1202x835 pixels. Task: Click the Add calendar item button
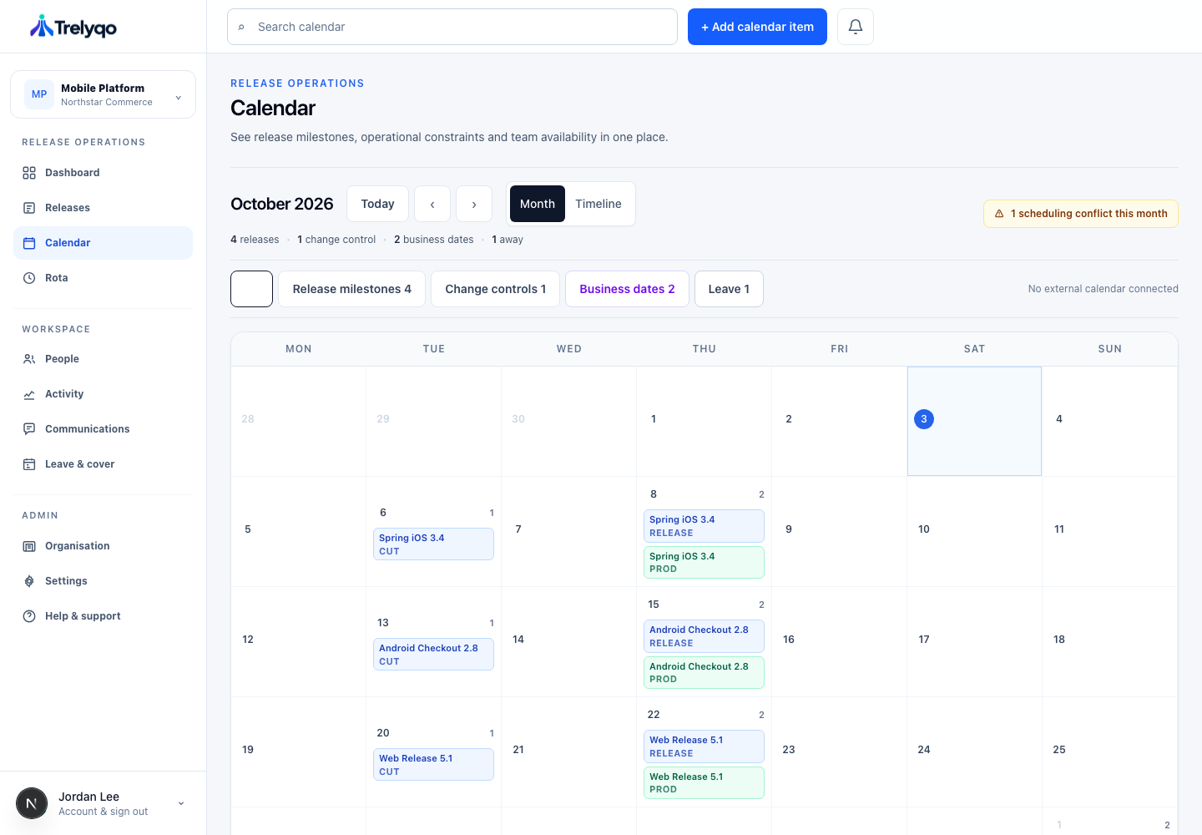757,27
